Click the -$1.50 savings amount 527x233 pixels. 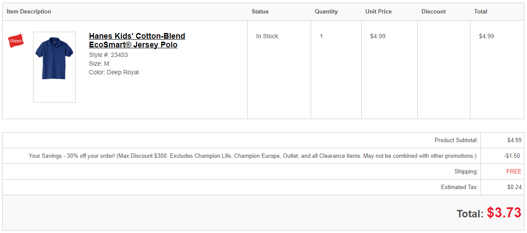point(511,156)
